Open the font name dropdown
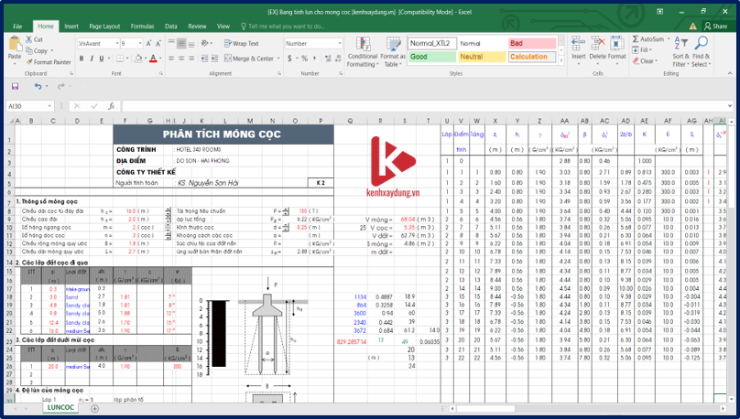The width and height of the screenshot is (740, 419). pyautogui.click(x=117, y=43)
